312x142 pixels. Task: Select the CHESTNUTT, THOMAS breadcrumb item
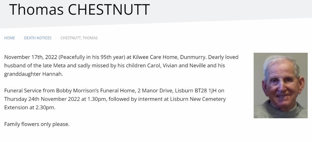coord(79,38)
